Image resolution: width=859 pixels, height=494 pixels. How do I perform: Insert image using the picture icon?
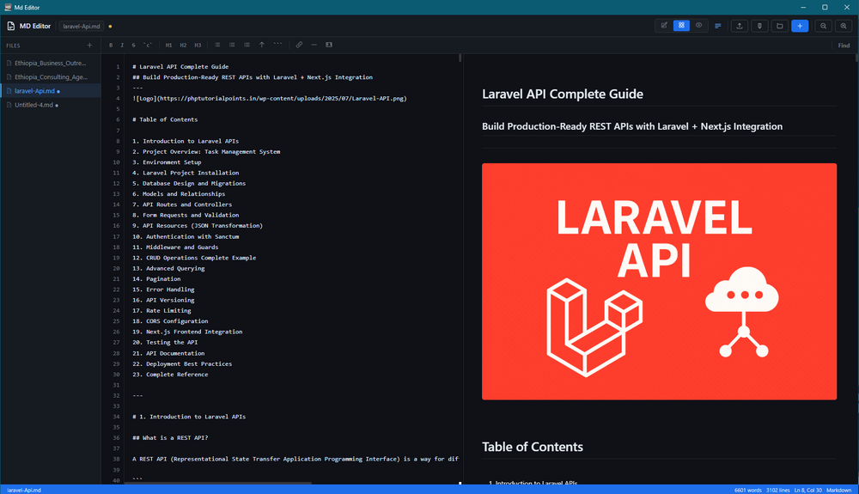point(329,45)
